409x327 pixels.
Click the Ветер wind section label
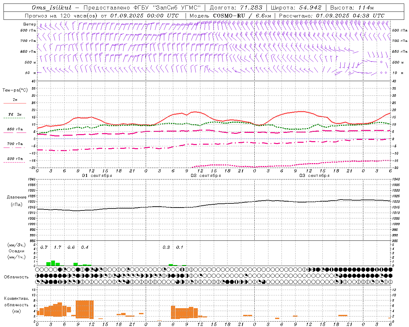tap(29, 24)
